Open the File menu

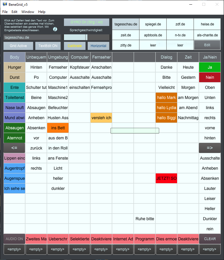click(x=5, y=12)
